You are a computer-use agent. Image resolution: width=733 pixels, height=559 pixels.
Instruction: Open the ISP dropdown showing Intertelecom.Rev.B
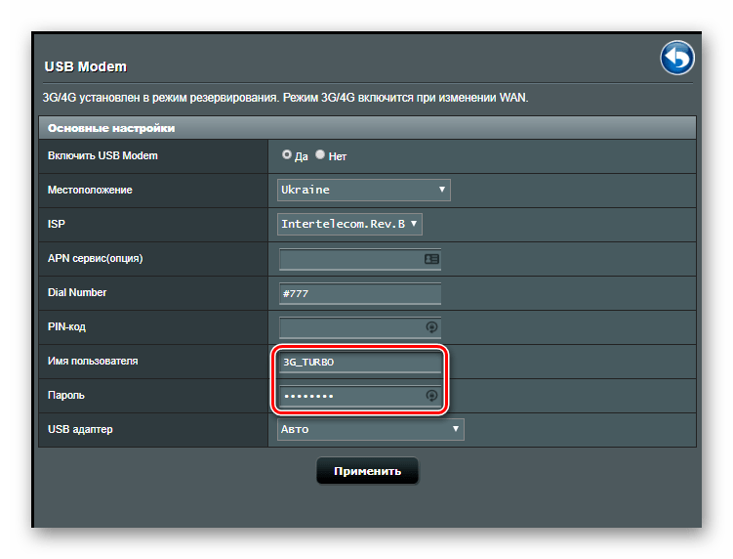point(349,224)
